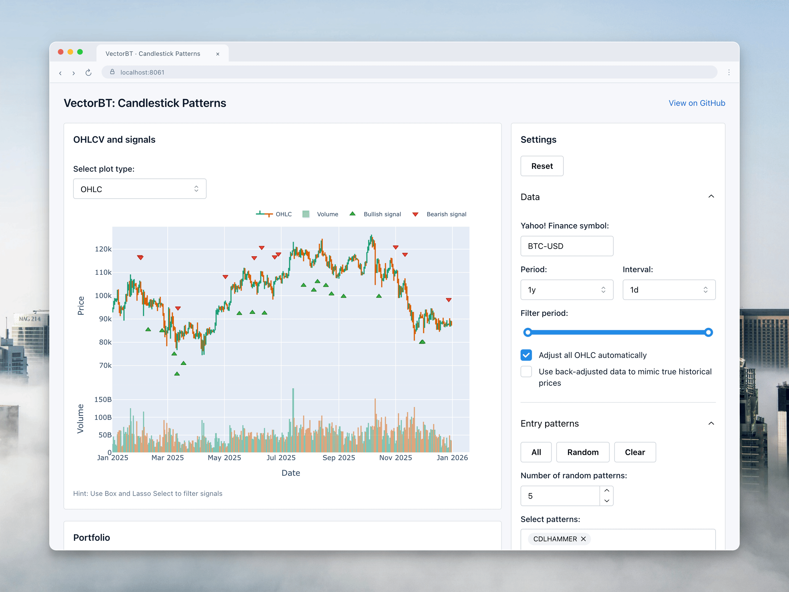
Task: Click the Select patterns multi-select box
Action: coord(618,540)
